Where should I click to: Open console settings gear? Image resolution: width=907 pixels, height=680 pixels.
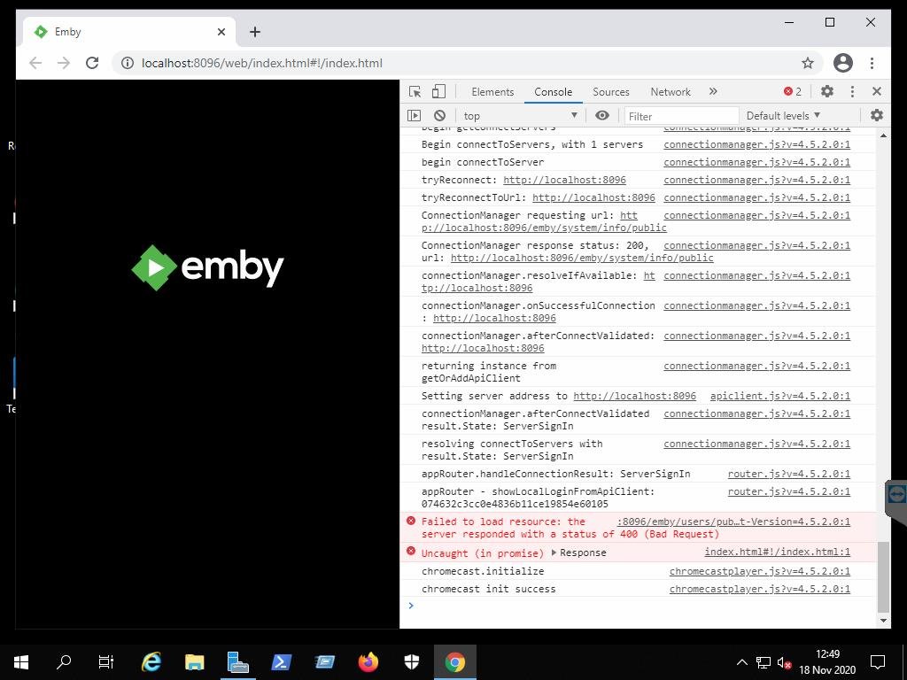[877, 115]
